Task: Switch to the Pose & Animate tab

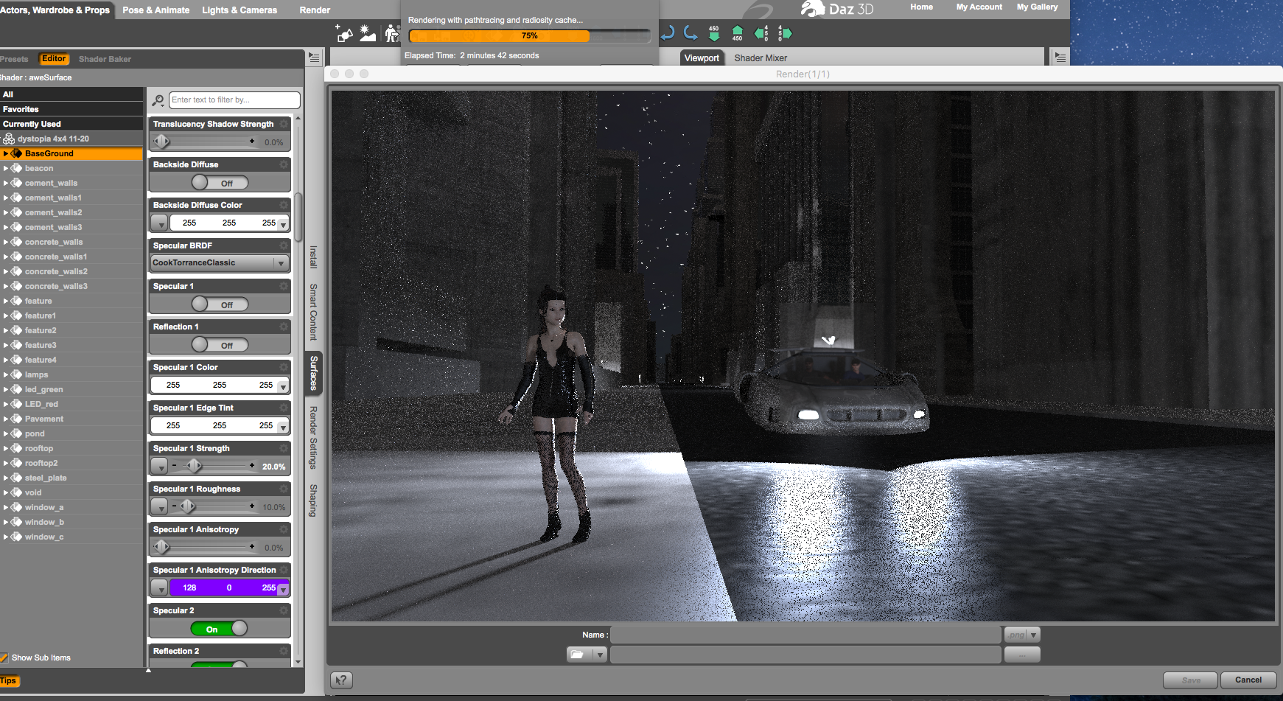Action: point(155,10)
